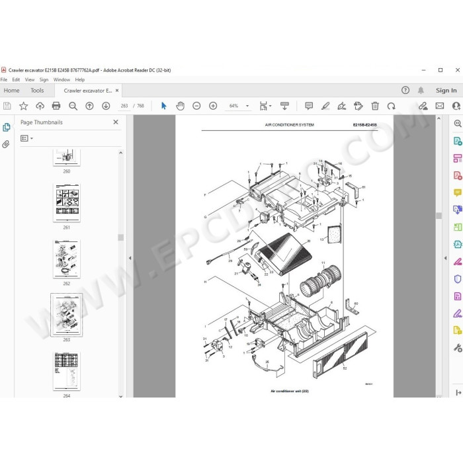Open the Create PDF tool
This screenshot has width=463, height=463.
pyautogui.click(x=458, y=175)
